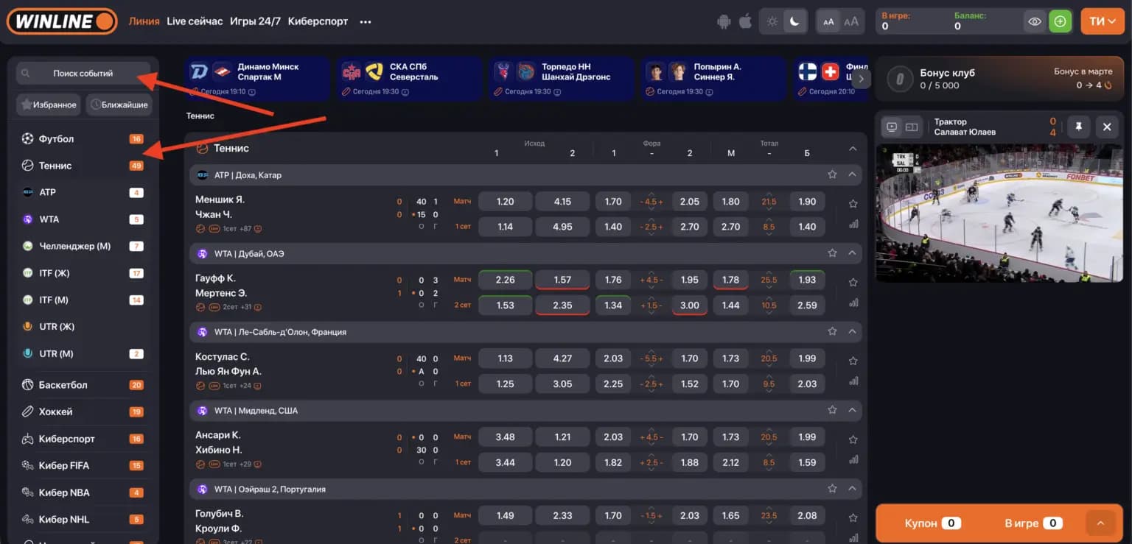This screenshot has width=1132, height=544.
Task: Bet on Меншик match win at 1.20
Action: coord(506,202)
